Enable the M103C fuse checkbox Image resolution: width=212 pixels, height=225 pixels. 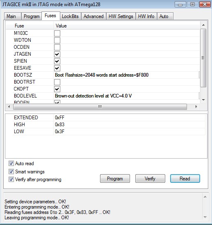coord(57,33)
